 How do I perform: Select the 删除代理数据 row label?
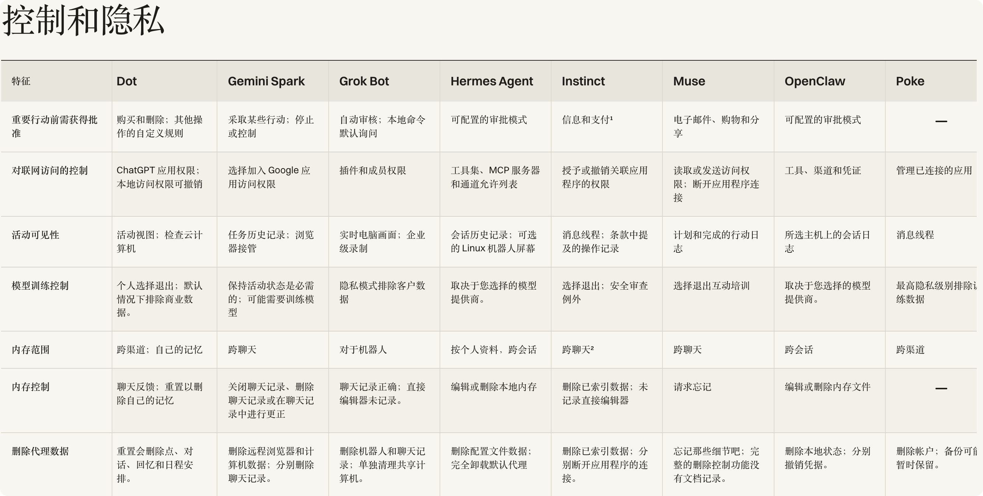(40, 451)
